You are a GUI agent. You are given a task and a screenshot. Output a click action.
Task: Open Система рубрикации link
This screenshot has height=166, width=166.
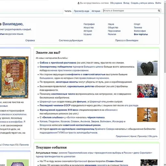(71, 41)
